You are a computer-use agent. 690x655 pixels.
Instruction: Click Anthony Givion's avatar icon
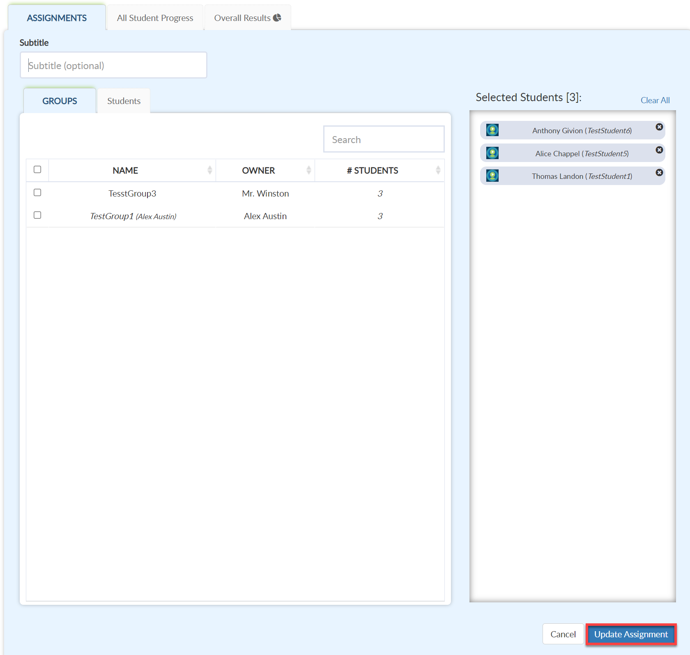pos(492,130)
